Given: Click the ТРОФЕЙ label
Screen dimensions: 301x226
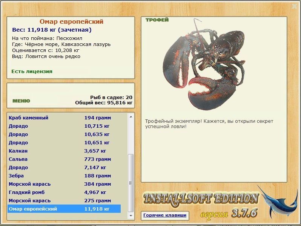Looking at the screenshot, I should point(157,20).
